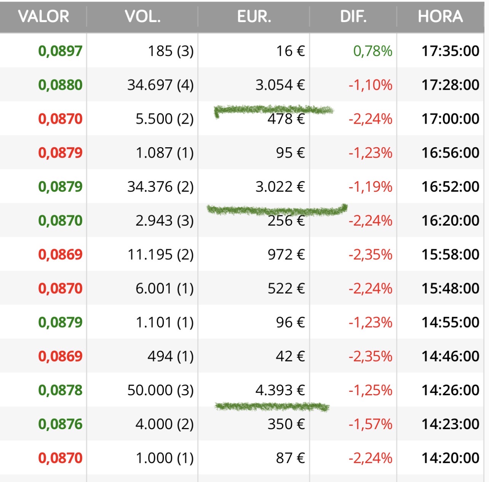Click the -1,57% difference cell
Image resolution: width=489 pixels, height=482 pixels.
point(370,424)
